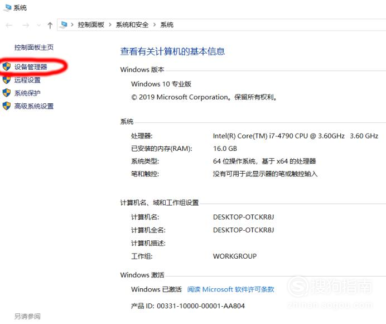Click the Windows 激活 section header
The width and height of the screenshot is (386, 324).
[x=142, y=275]
